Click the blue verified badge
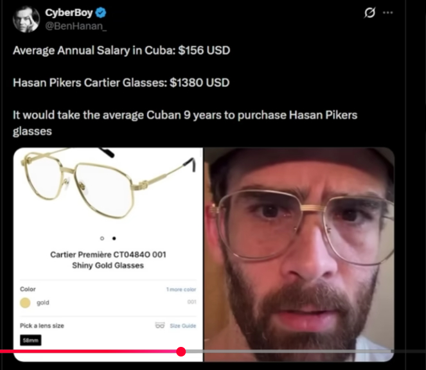 (x=101, y=12)
